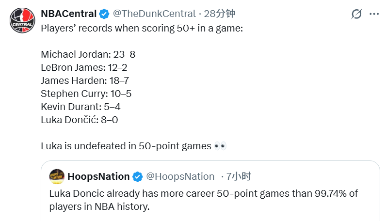This screenshot has width=386, height=221.
Task: Click the "Luka Dončić: 8–0" line
Action: (80, 120)
